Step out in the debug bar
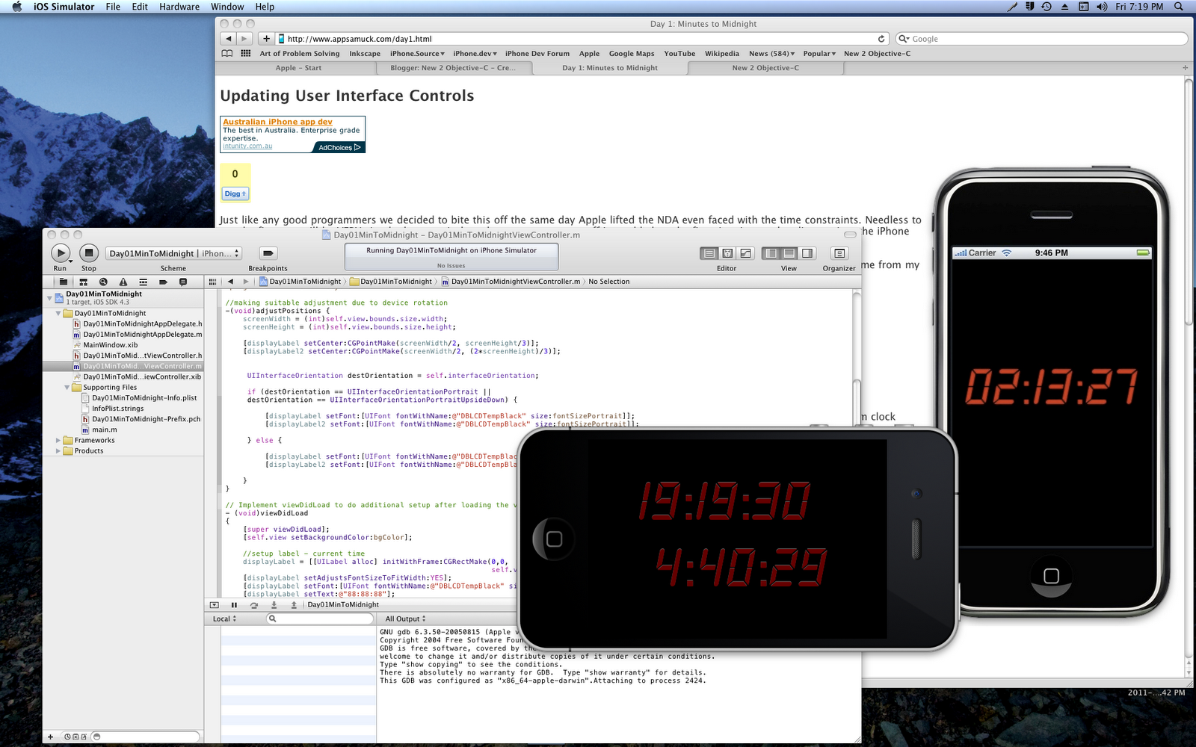 [x=294, y=605]
